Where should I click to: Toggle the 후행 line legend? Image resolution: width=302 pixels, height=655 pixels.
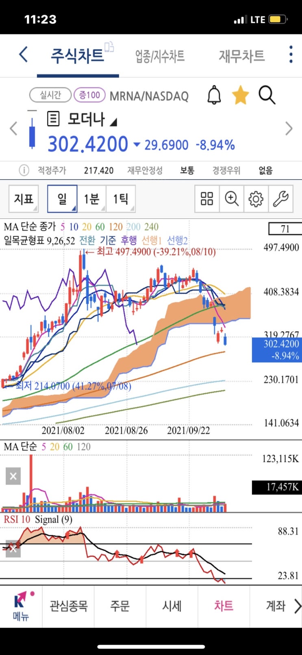129,240
